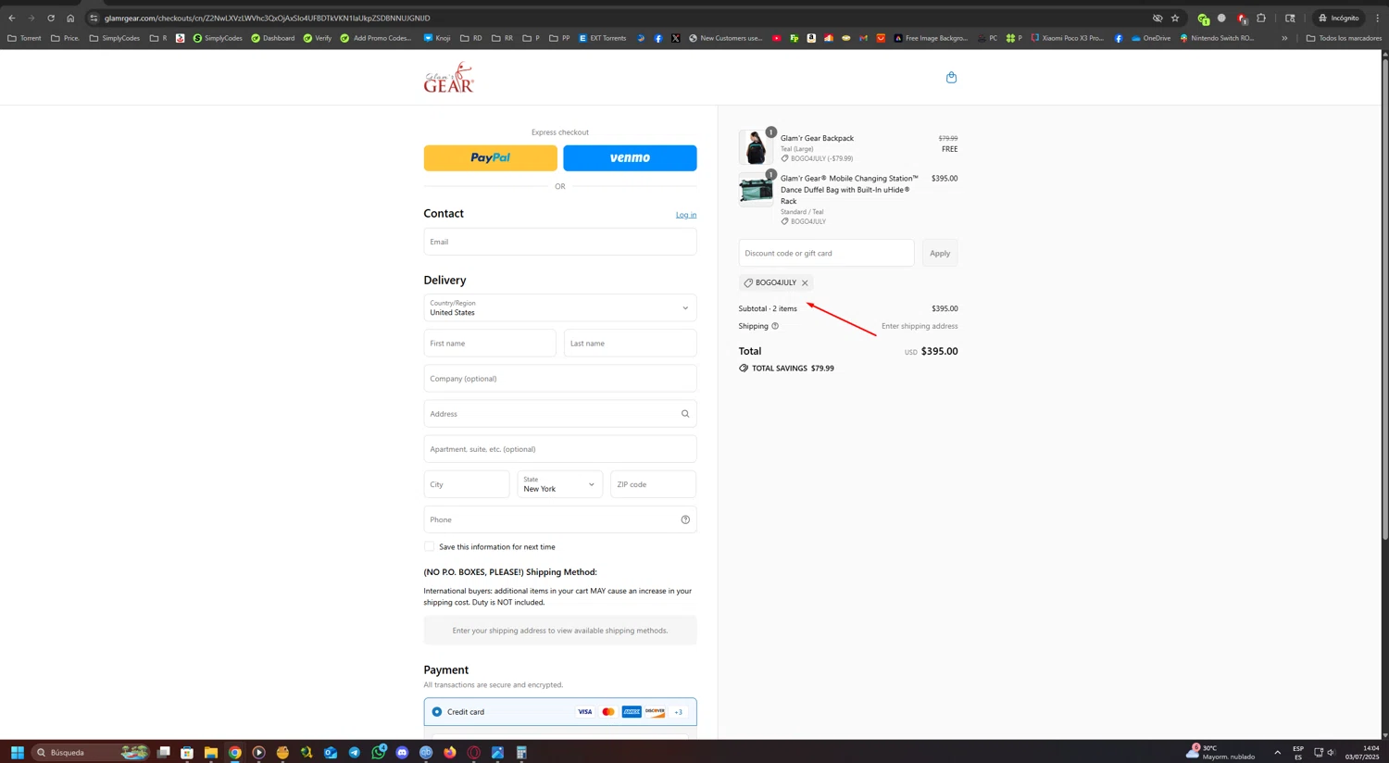Click the Log in link
The height and width of the screenshot is (763, 1389).
pyautogui.click(x=686, y=215)
